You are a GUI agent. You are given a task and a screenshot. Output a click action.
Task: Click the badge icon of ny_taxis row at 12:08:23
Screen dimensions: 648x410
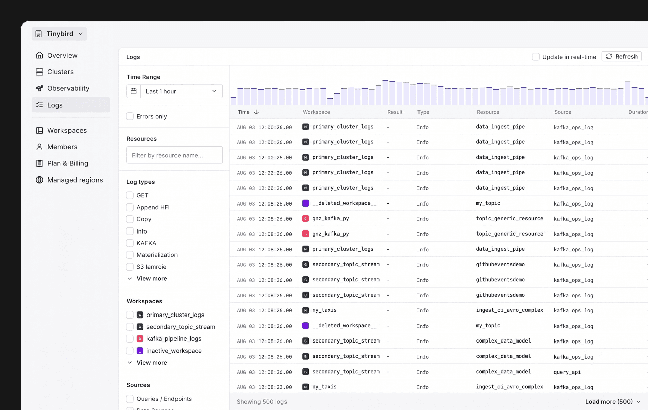pyautogui.click(x=305, y=387)
